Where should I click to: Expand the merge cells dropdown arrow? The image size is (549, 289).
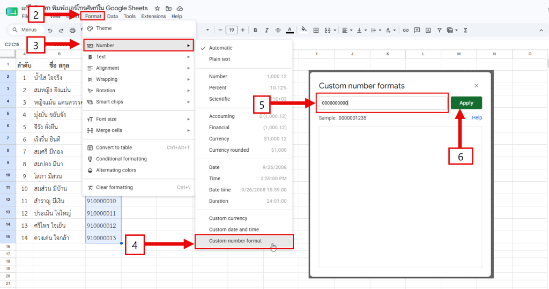tap(335, 31)
